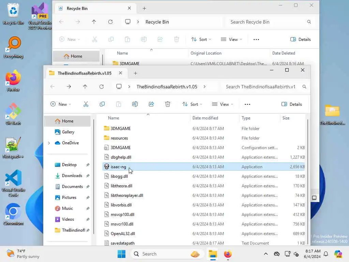This screenshot has width=349, height=262.
Task: Click search magnifier in front window
Action: [304, 87]
